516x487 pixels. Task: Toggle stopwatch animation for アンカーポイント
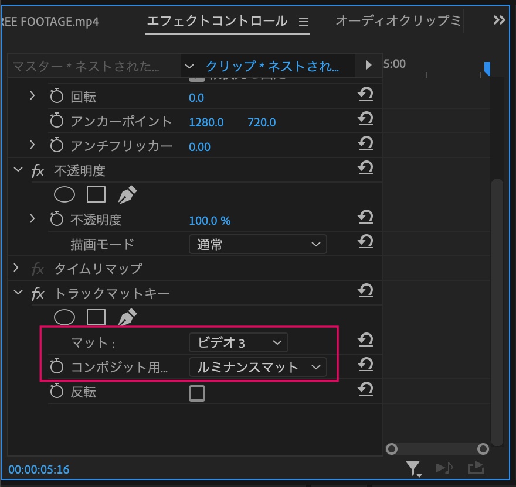click(57, 121)
